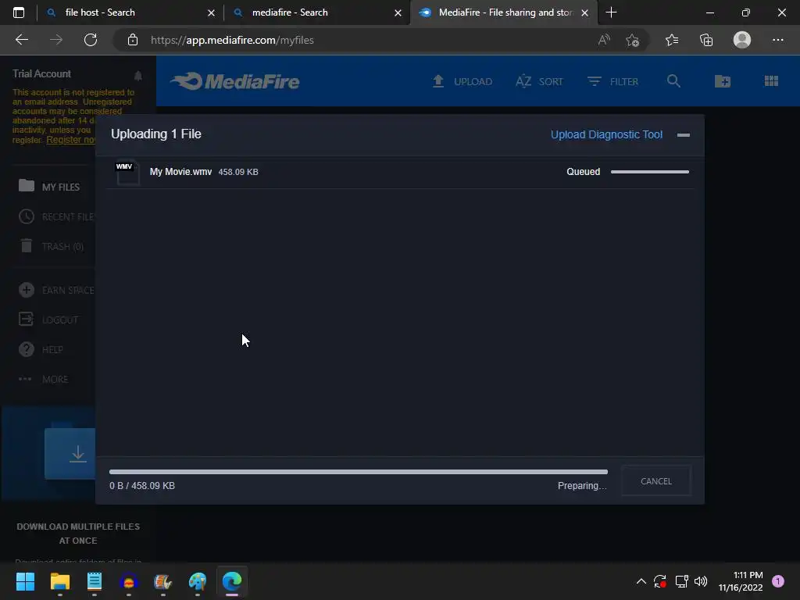
Task: Click the Queued status text
Action: (x=583, y=172)
